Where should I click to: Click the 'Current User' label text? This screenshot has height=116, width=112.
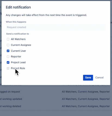pyautogui.click(x=19, y=51)
